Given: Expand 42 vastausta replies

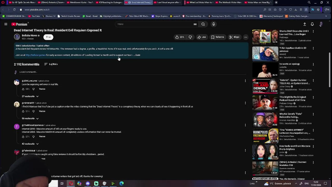Looking at the screenshot, I should 30,144.
